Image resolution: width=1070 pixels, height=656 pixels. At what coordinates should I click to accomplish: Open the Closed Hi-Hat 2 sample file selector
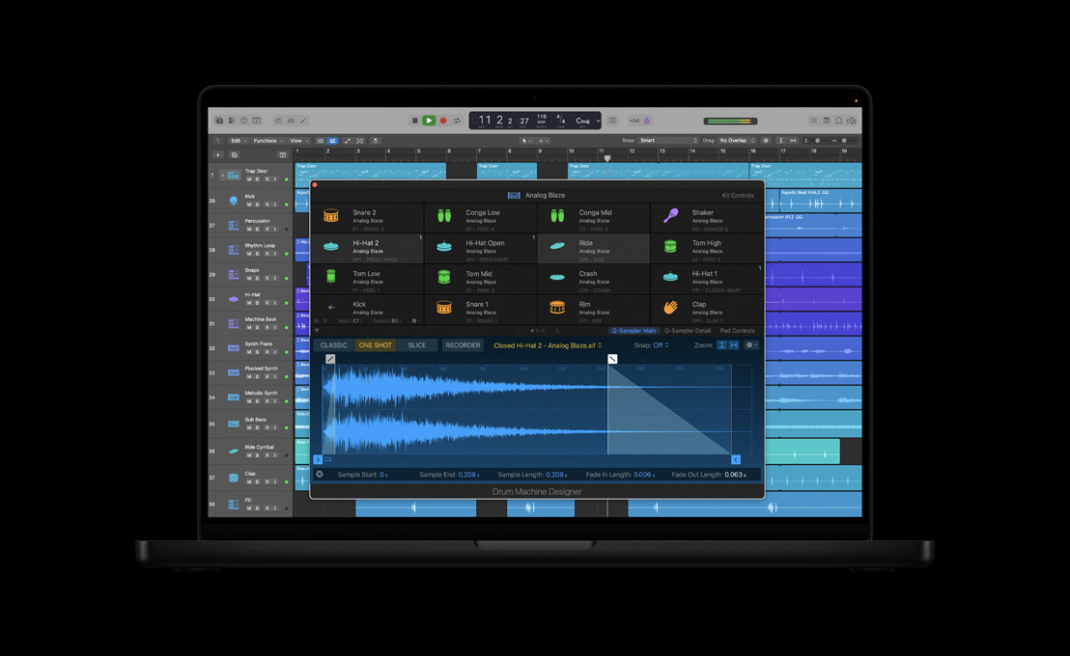tap(546, 344)
